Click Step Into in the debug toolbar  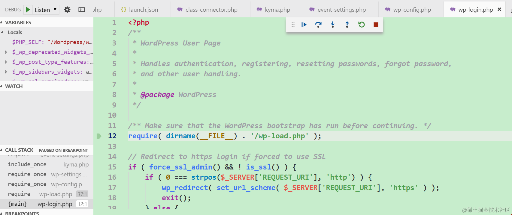pyautogui.click(x=333, y=25)
